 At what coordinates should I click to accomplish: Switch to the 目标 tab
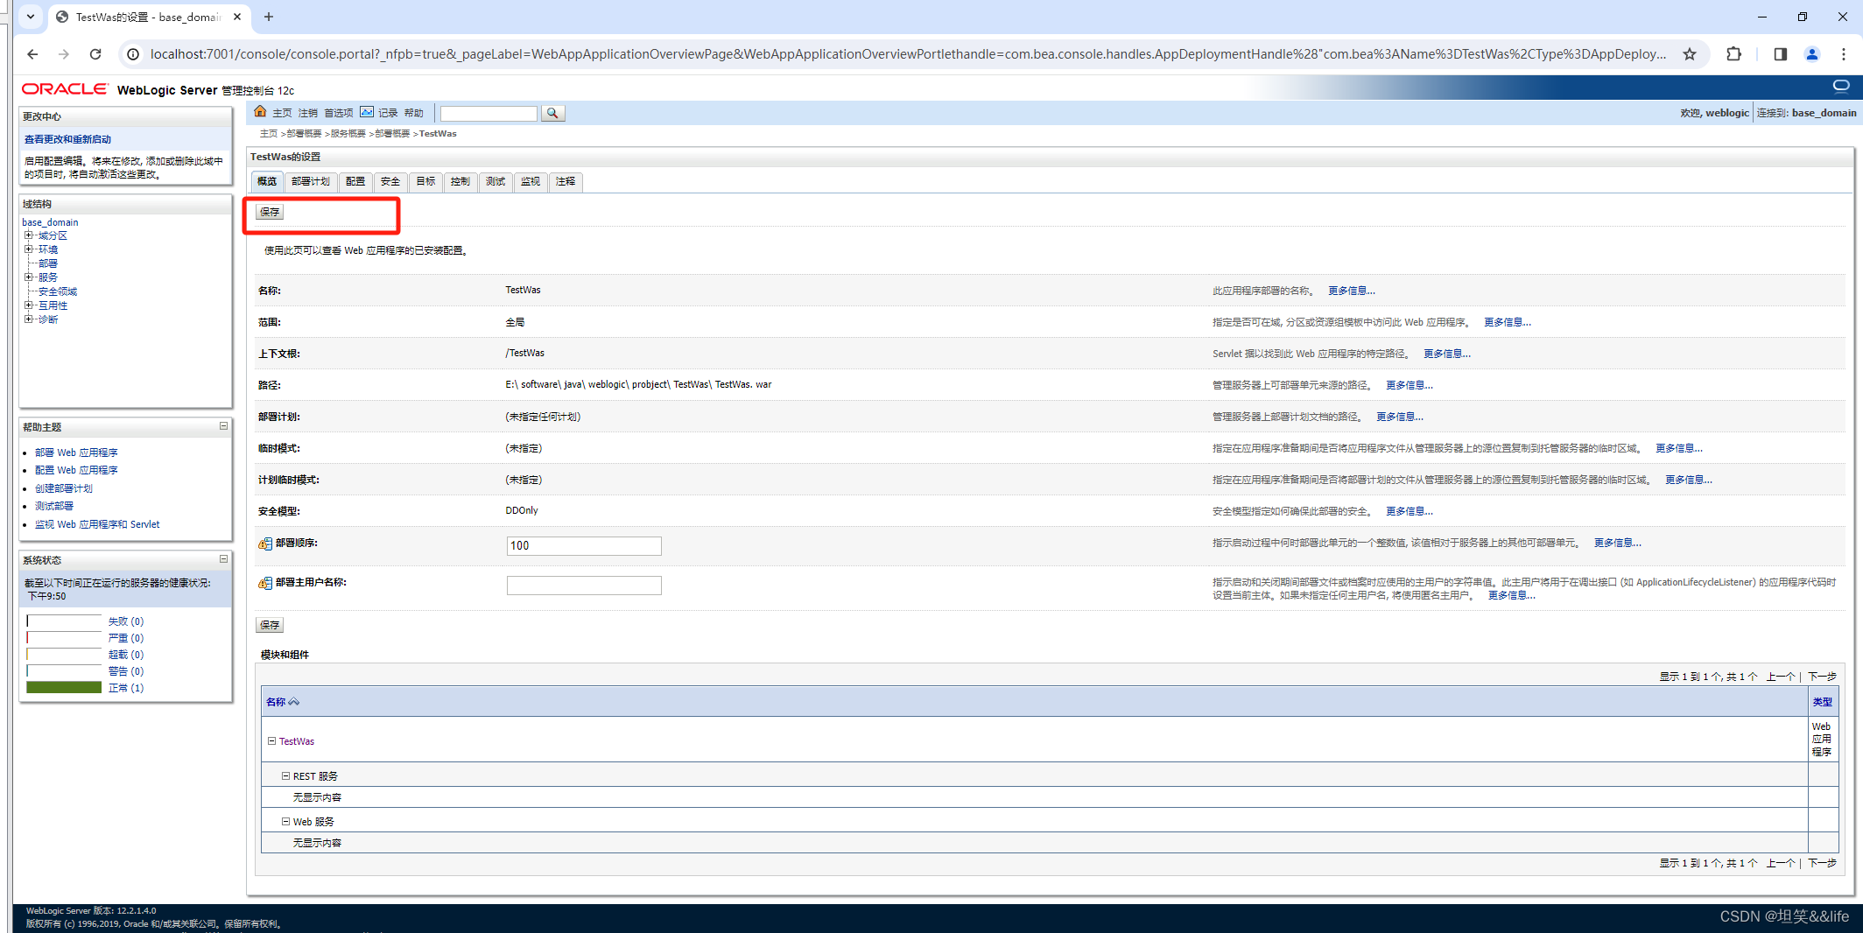pos(425,181)
